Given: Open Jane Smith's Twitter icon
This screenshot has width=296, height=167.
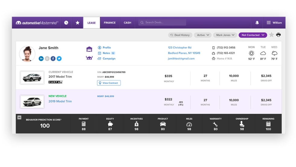Looking at the screenshot, I should tap(59, 59).
